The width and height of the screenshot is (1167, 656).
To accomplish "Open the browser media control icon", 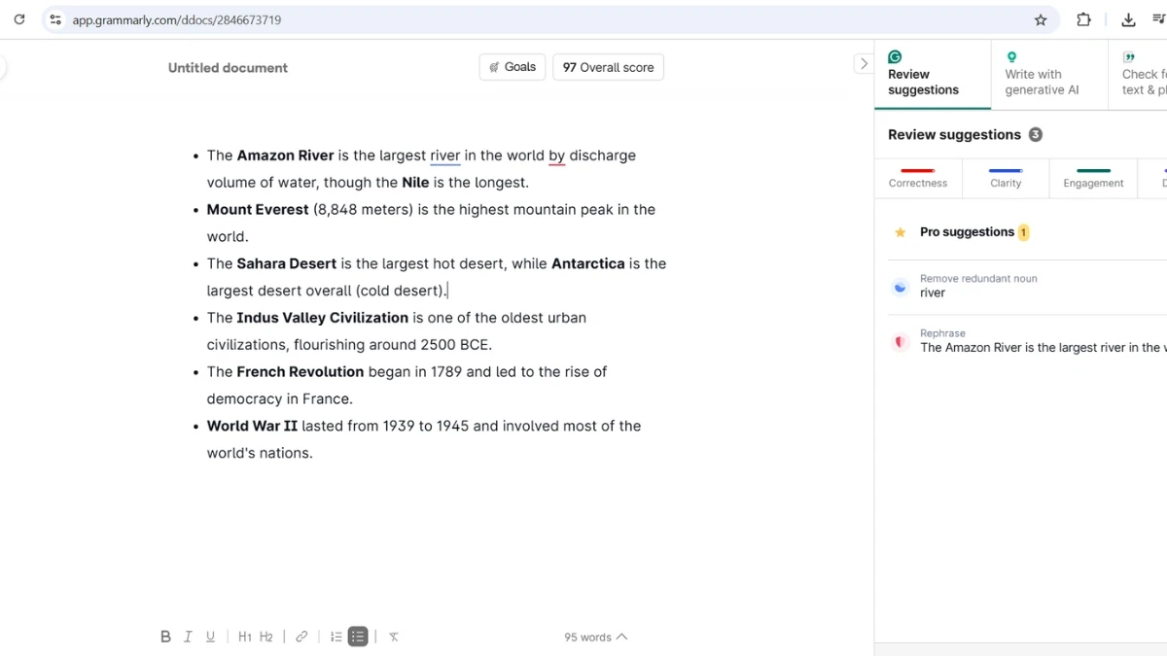I will 1158,19.
